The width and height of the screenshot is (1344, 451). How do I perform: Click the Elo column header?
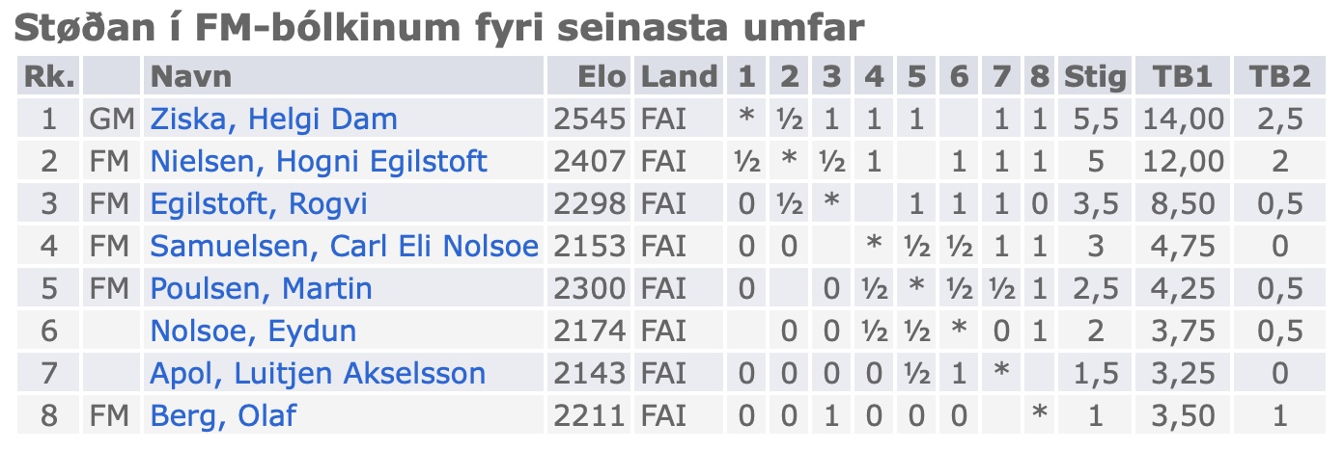click(x=602, y=77)
